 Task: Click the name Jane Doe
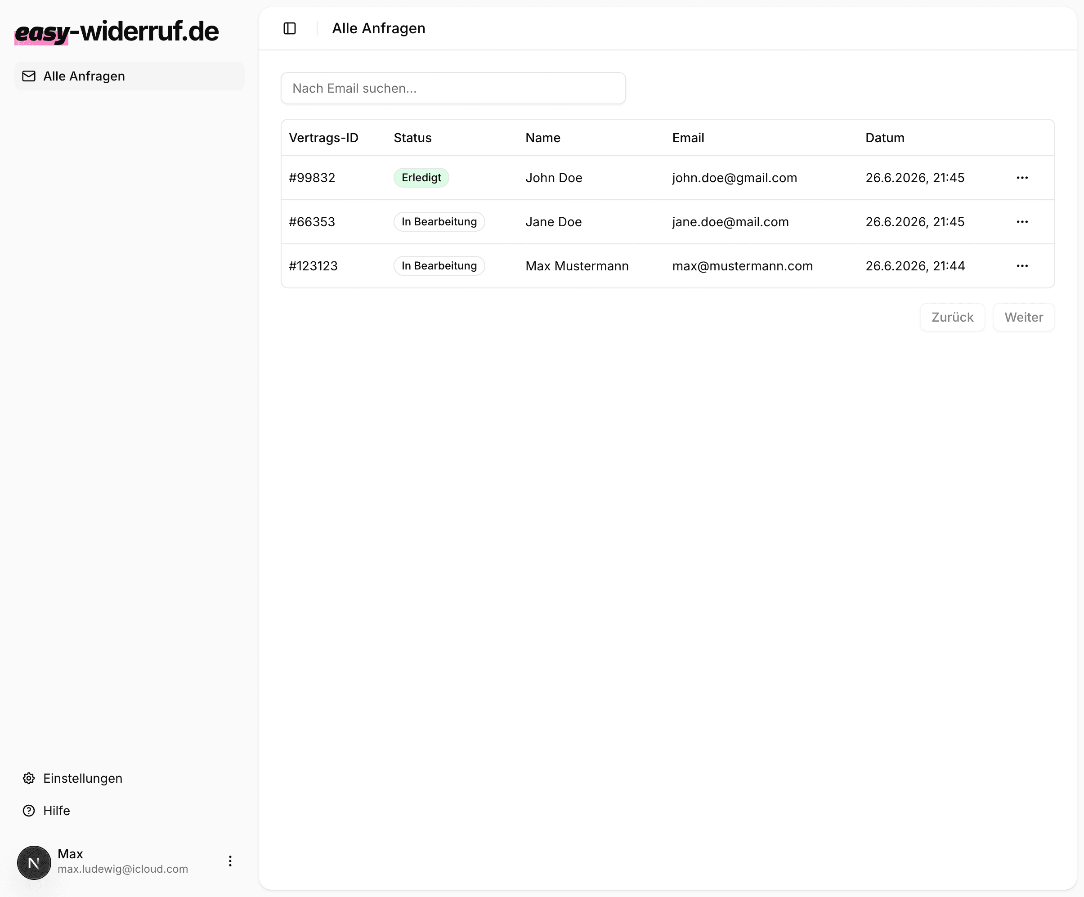(x=553, y=222)
